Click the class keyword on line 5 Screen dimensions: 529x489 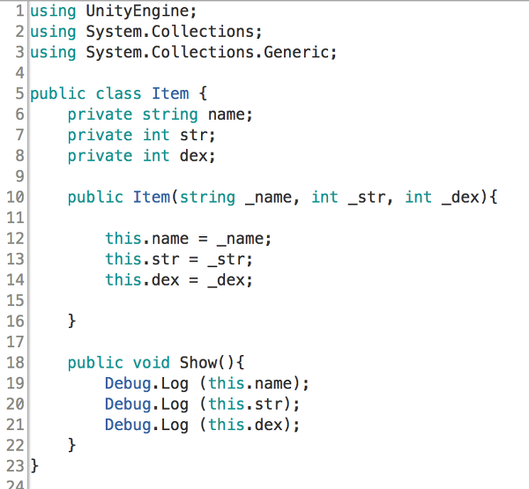[x=118, y=93]
